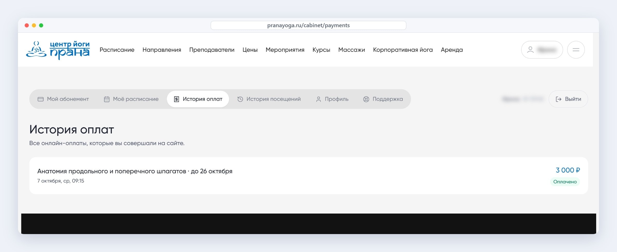617x252 pixels.
Task: Click the История оплат page heading
Action: [72, 130]
